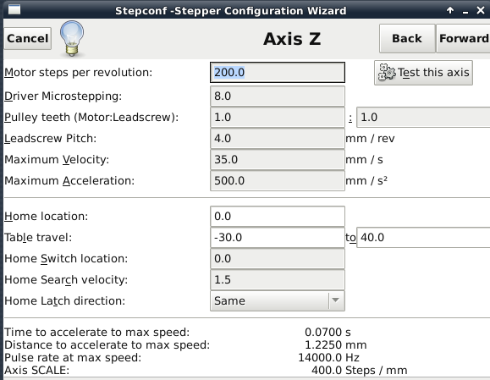The height and width of the screenshot is (380, 490).
Task: Open the window menu icon in title bar
Action: (x=14, y=9)
